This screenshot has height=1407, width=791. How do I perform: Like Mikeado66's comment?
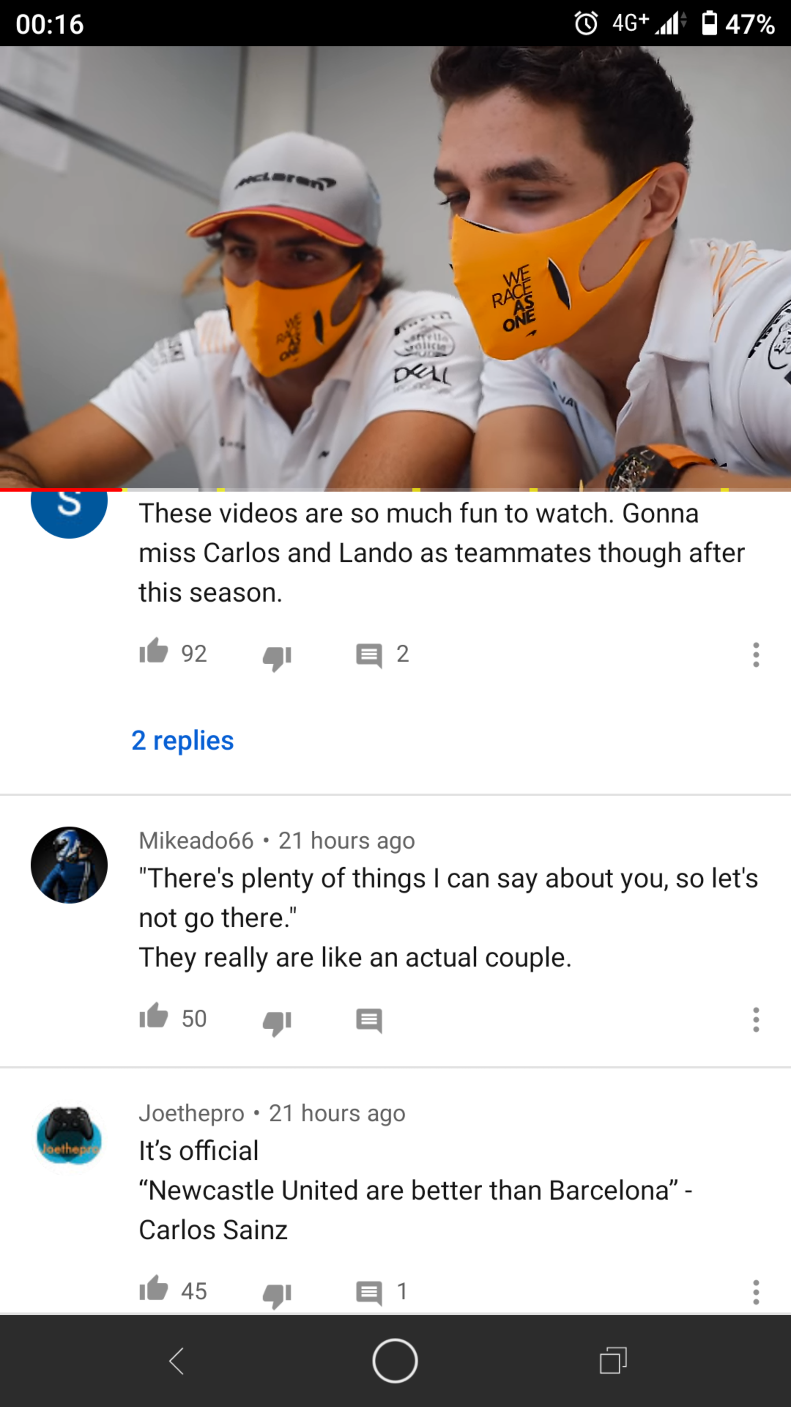pyautogui.click(x=153, y=1016)
